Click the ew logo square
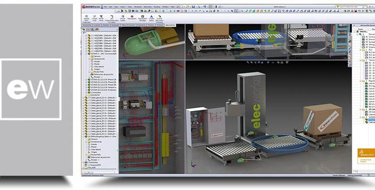This screenshot has width=375, height=190. [x=31, y=89]
